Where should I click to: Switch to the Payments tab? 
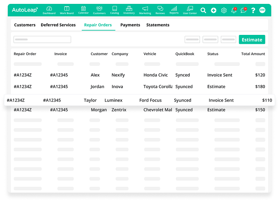(x=130, y=25)
